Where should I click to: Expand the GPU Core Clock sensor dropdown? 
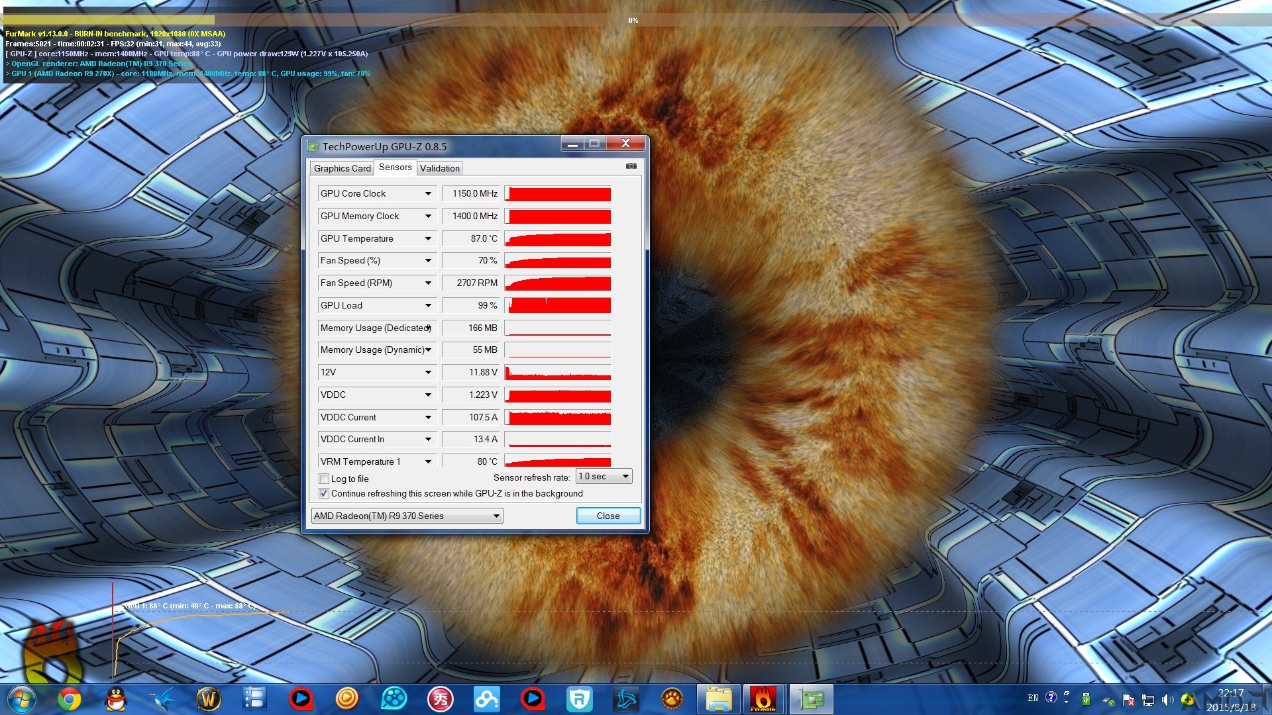428,193
